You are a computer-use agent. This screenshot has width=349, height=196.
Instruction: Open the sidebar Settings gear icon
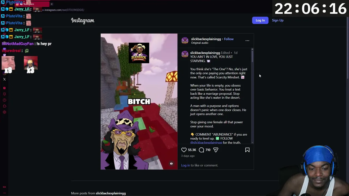[4, 112]
